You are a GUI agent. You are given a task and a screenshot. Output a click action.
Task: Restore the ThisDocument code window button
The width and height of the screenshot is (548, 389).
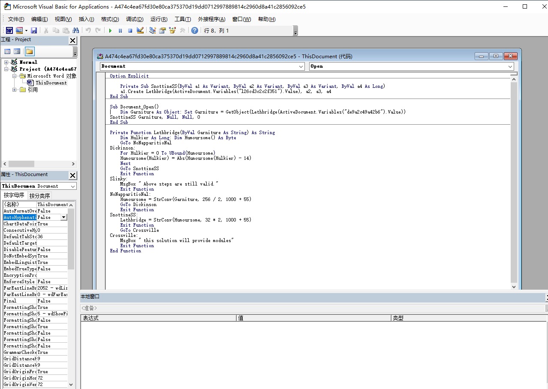click(496, 56)
